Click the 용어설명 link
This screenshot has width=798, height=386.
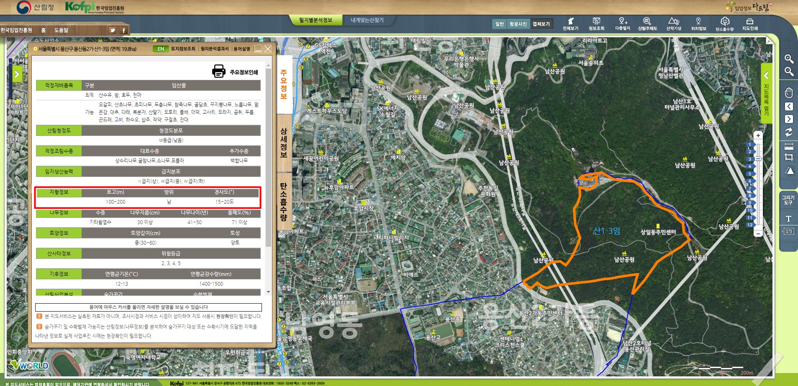[x=242, y=49]
